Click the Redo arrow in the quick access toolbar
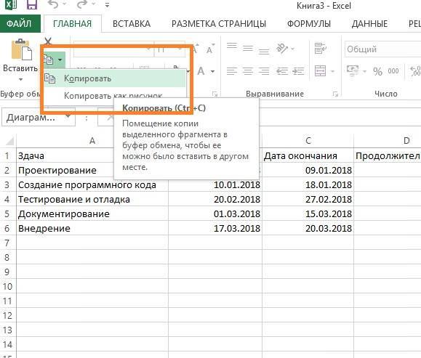Image resolution: width=421 pixels, height=358 pixels. pos(83,4)
